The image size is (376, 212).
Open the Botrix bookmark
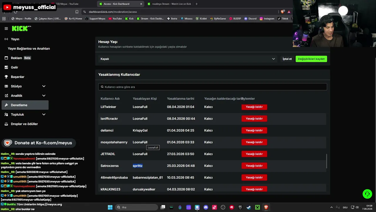click(x=172, y=19)
